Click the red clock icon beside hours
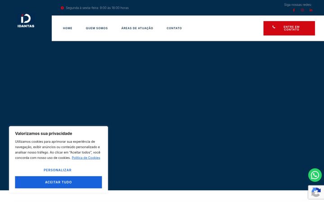This screenshot has width=324, height=202. pyautogui.click(x=62, y=8)
